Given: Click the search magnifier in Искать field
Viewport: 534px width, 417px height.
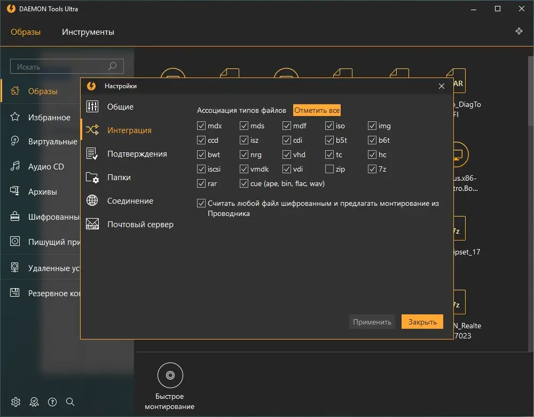Looking at the screenshot, I should pyautogui.click(x=112, y=66).
